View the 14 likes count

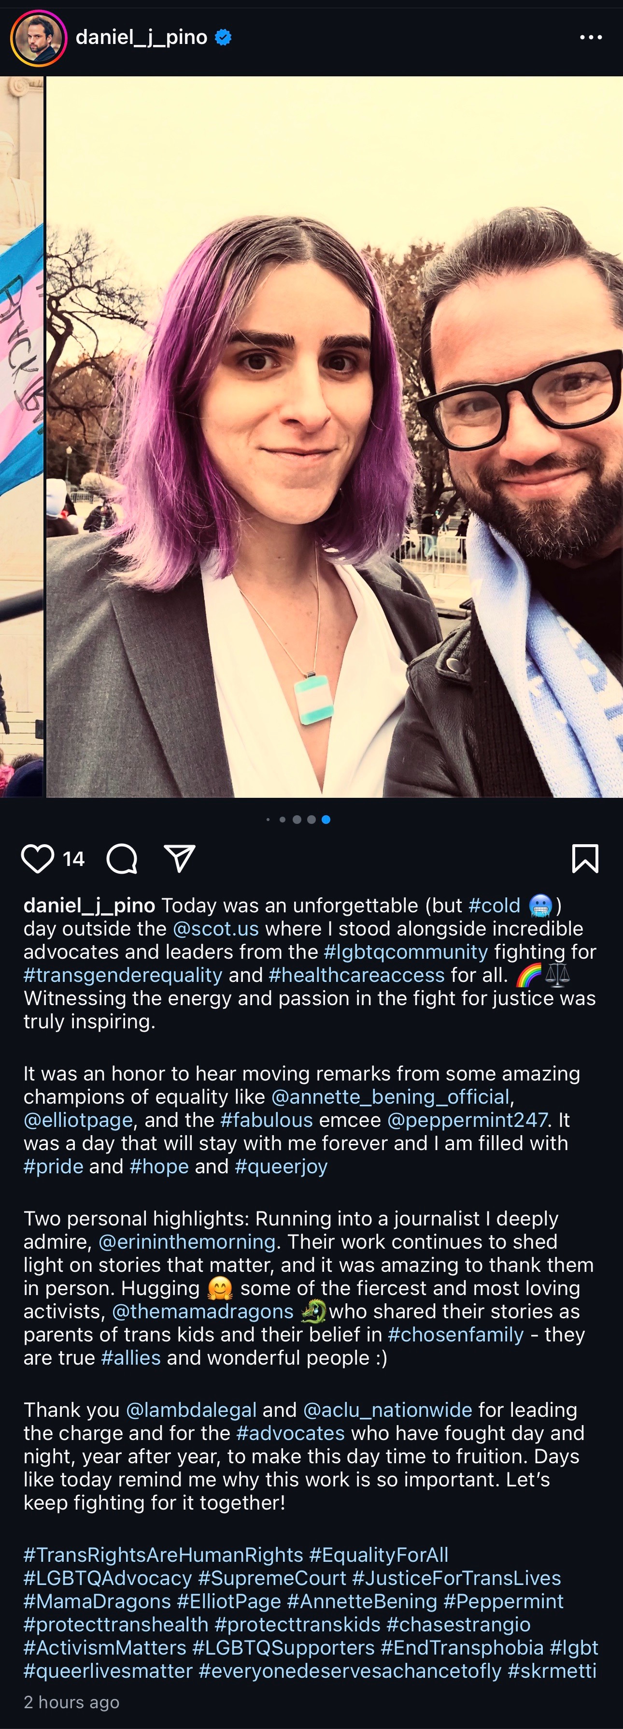tap(74, 859)
